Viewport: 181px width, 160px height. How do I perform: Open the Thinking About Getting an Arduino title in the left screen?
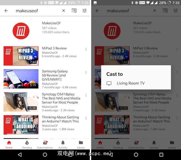60,119
